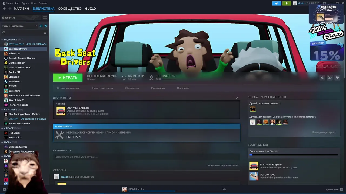Go to the МАГАЗИН tab

coord(21,9)
